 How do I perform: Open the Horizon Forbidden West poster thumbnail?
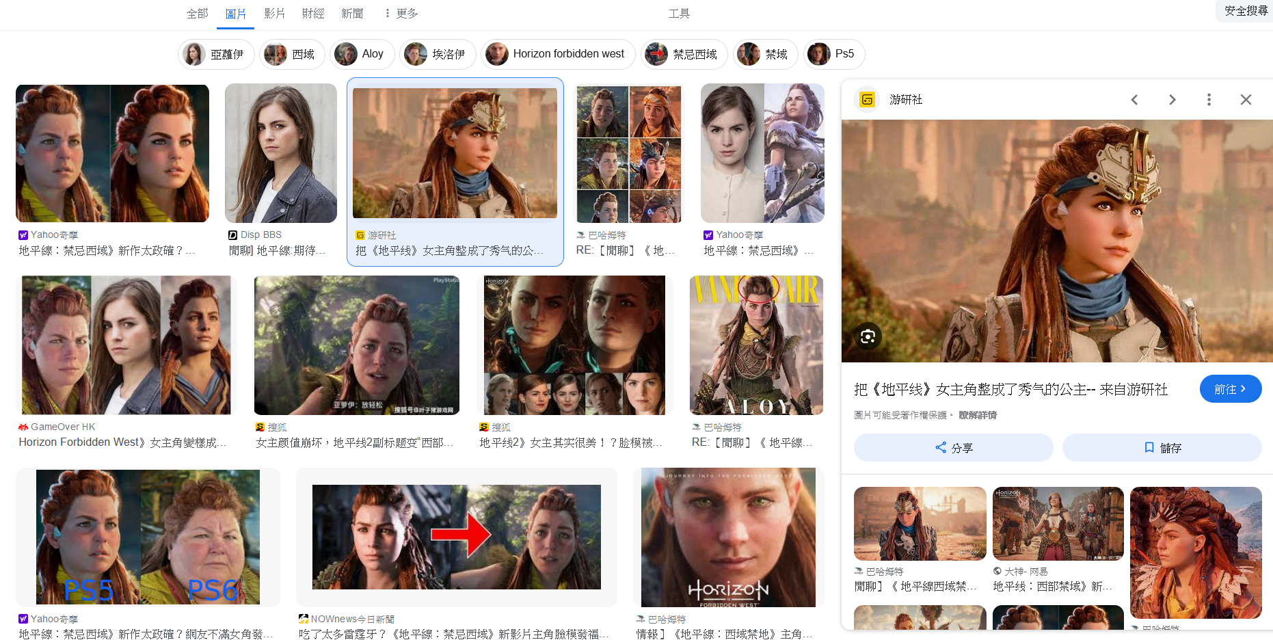point(728,537)
